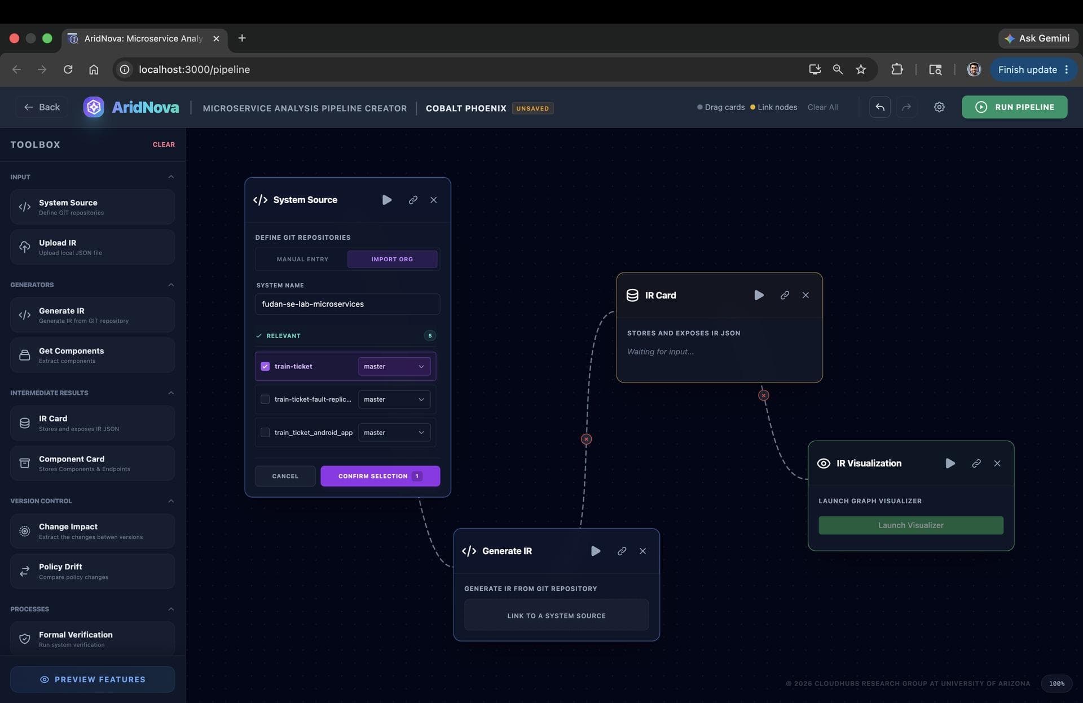Open branch dropdown for train_ticket_android_app
The image size is (1083, 703).
pyautogui.click(x=394, y=433)
